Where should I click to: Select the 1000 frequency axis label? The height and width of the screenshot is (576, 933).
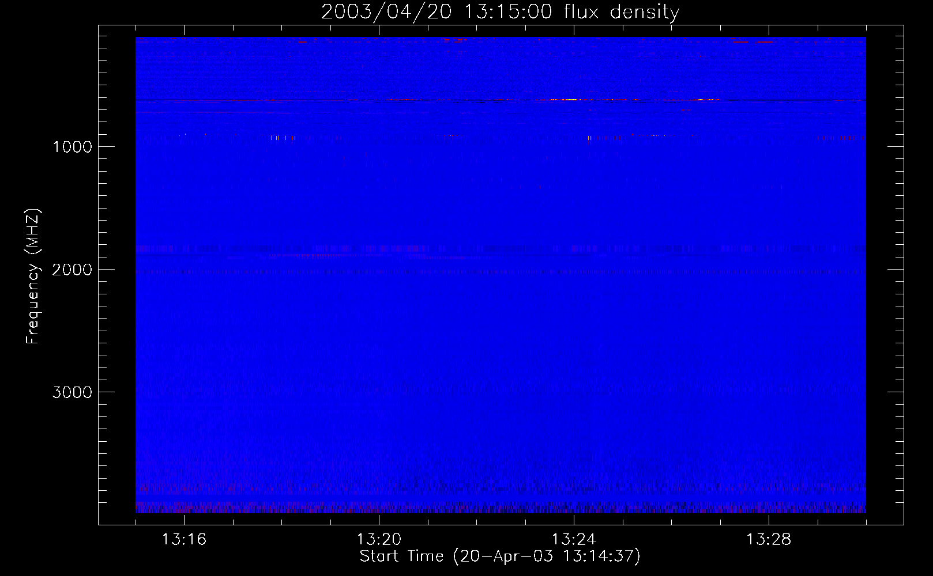click(72, 147)
